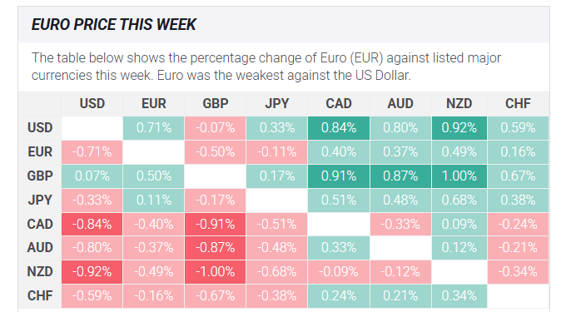Click the 0.92% cell in USD row
This screenshot has height=312, width=586.
pyautogui.click(x=459, y=128)
